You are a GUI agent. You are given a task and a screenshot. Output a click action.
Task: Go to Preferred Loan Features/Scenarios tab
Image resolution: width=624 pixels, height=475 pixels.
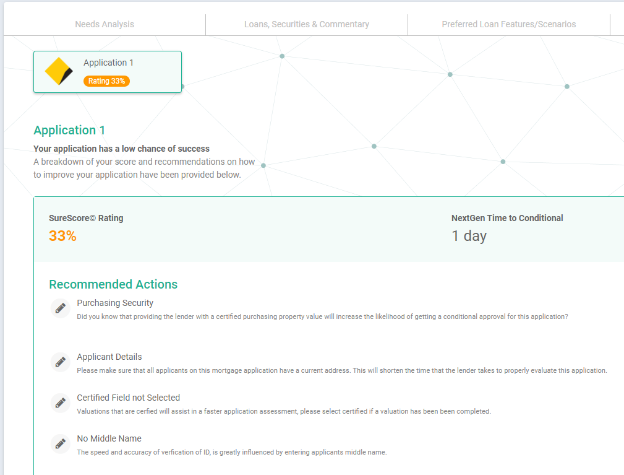(x=508, y=25)
